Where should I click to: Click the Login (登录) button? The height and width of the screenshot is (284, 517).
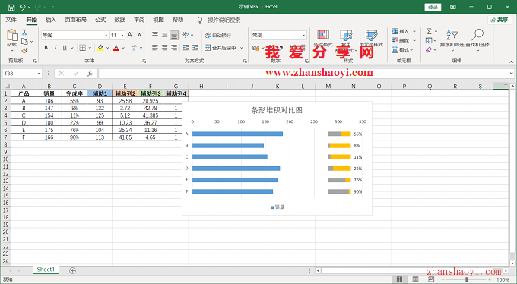pyautogui.click(x=433, y=7)
